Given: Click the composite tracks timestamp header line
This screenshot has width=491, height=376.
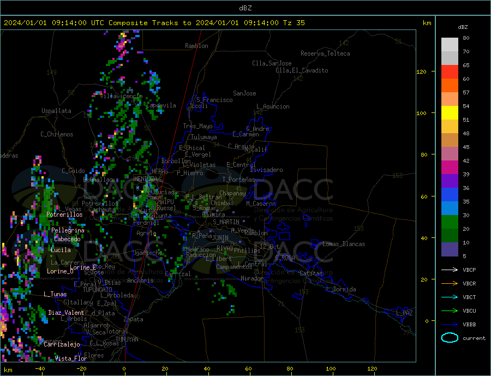Looking at the screenshot, I should click(154, 23).
